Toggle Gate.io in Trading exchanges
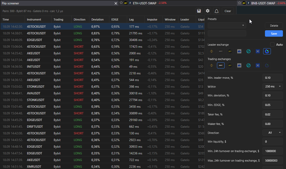 coord(267,65)
